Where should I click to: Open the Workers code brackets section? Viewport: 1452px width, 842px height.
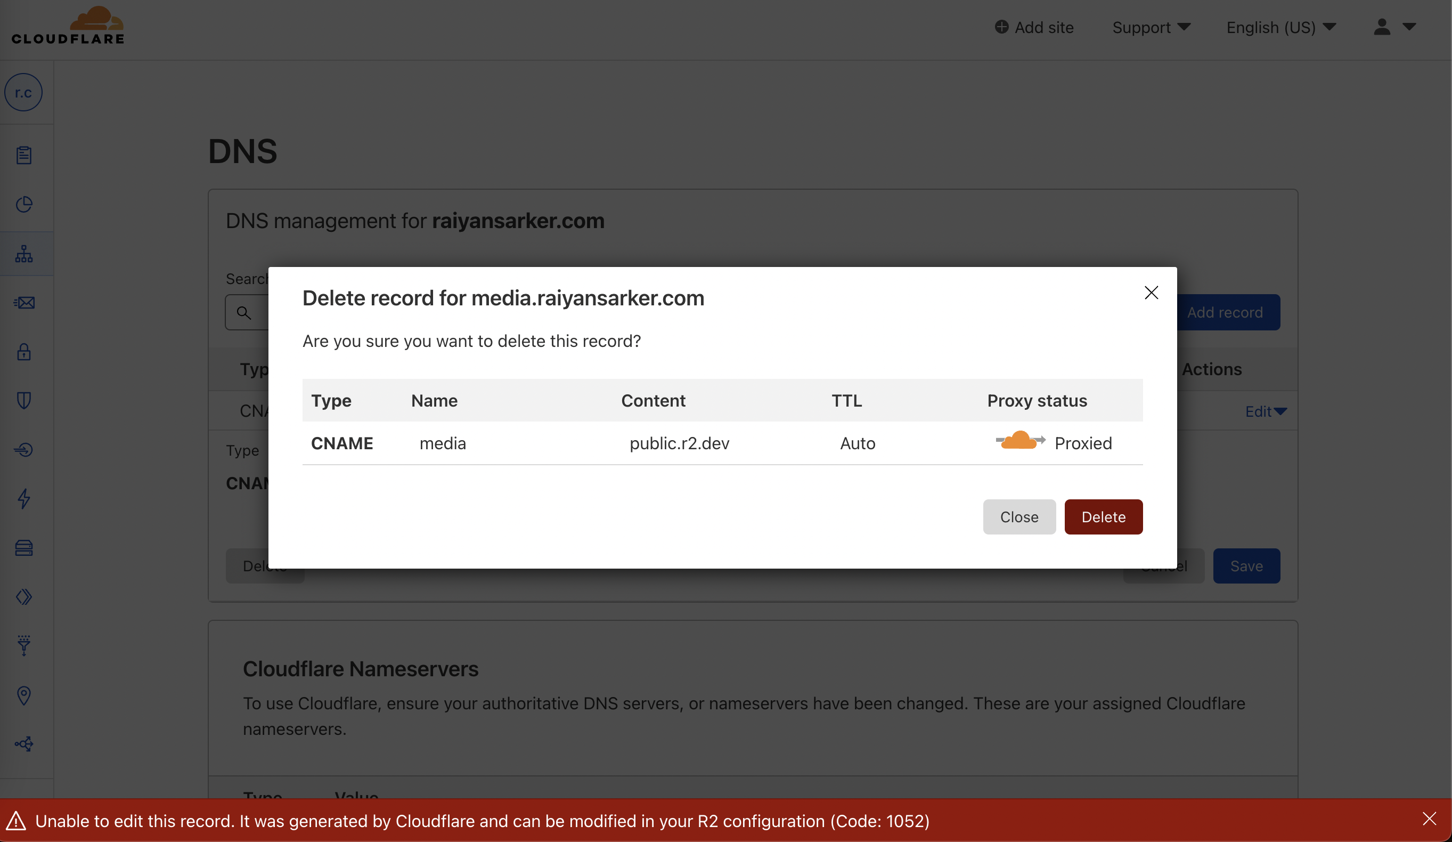click(x=23, y=596)
